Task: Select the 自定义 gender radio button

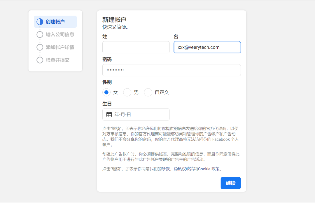Action: pos(148,92)
